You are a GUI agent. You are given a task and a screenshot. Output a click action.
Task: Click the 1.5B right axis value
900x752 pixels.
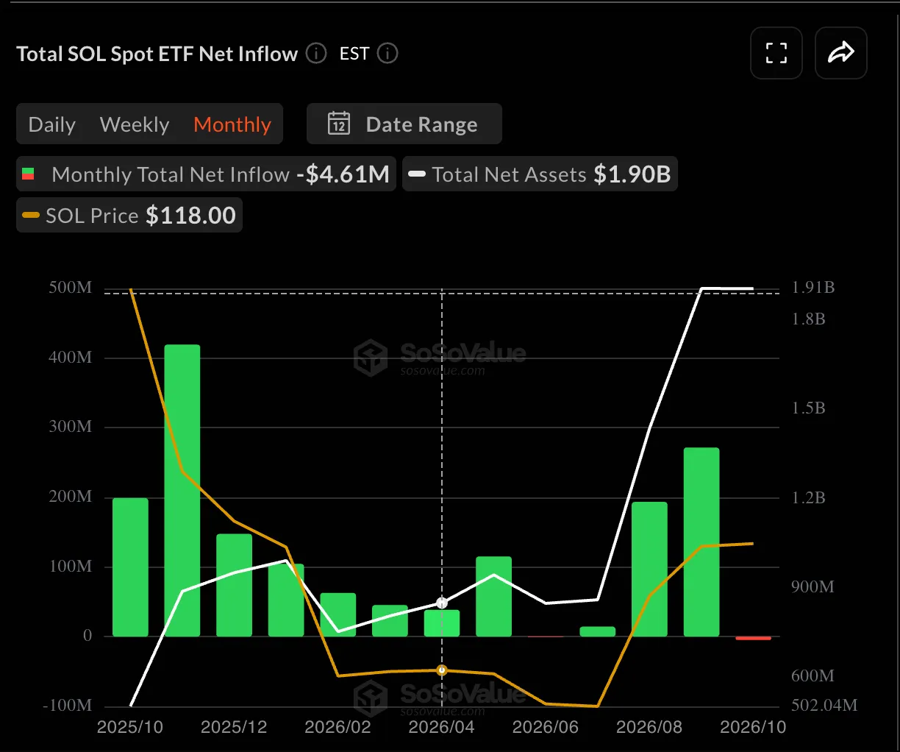(x=808, y=408)
